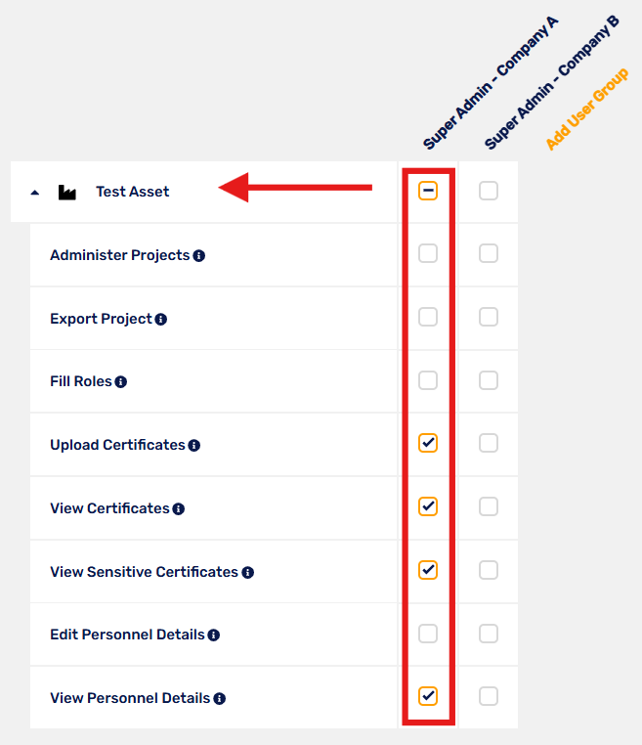Toggle Test Asset indeterminate checkbox for Company A
This screenshot has width=642, height=745.
[x=428, y=191]
